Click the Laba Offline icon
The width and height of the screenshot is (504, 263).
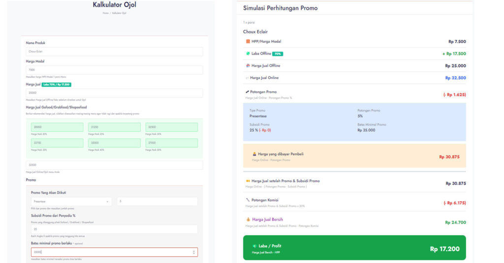point(248,53)
